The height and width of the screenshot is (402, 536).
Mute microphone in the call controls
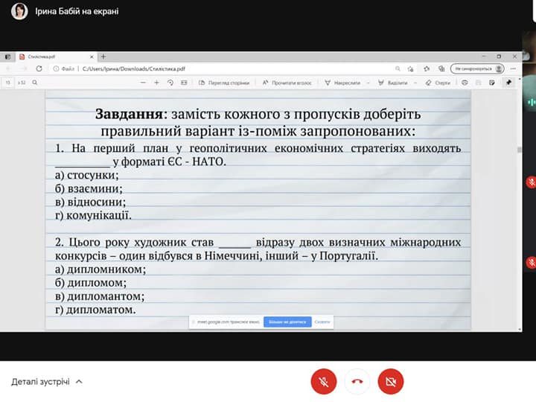pyautogui.click(x=323, y=381)
